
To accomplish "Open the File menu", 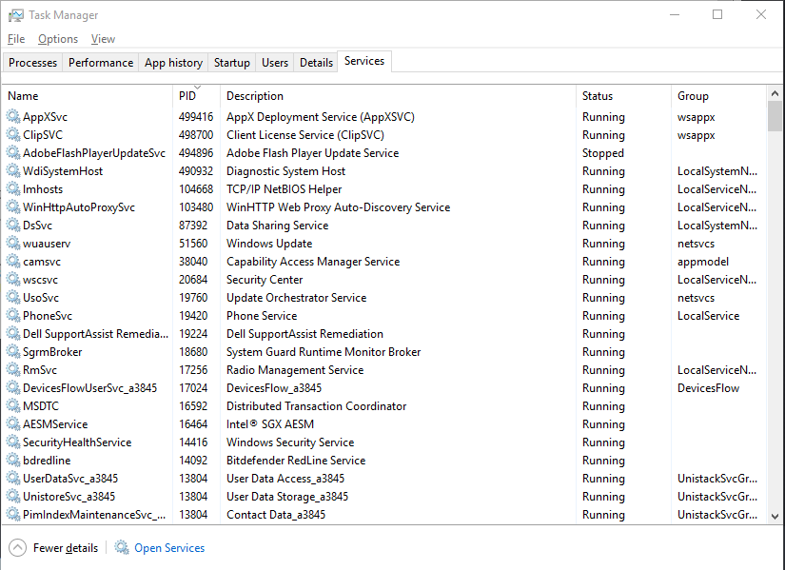I will (x=16, y=39).
